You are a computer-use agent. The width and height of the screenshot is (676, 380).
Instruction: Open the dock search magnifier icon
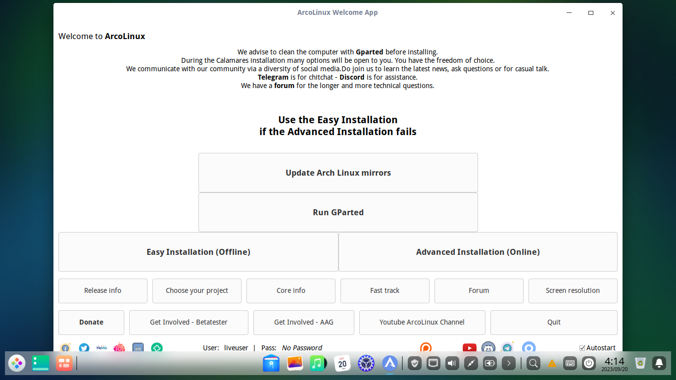(x=533, y=364)
